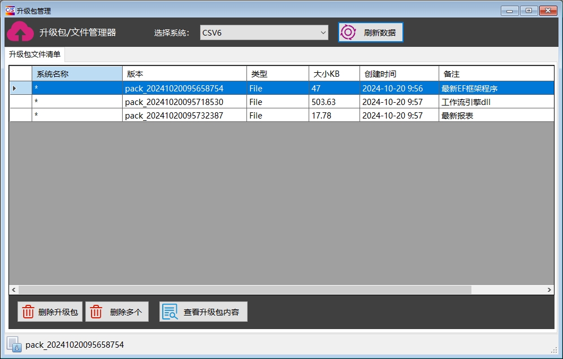
Task: Sort by the 系统名称 column header
Action: [x=77, y=74]
